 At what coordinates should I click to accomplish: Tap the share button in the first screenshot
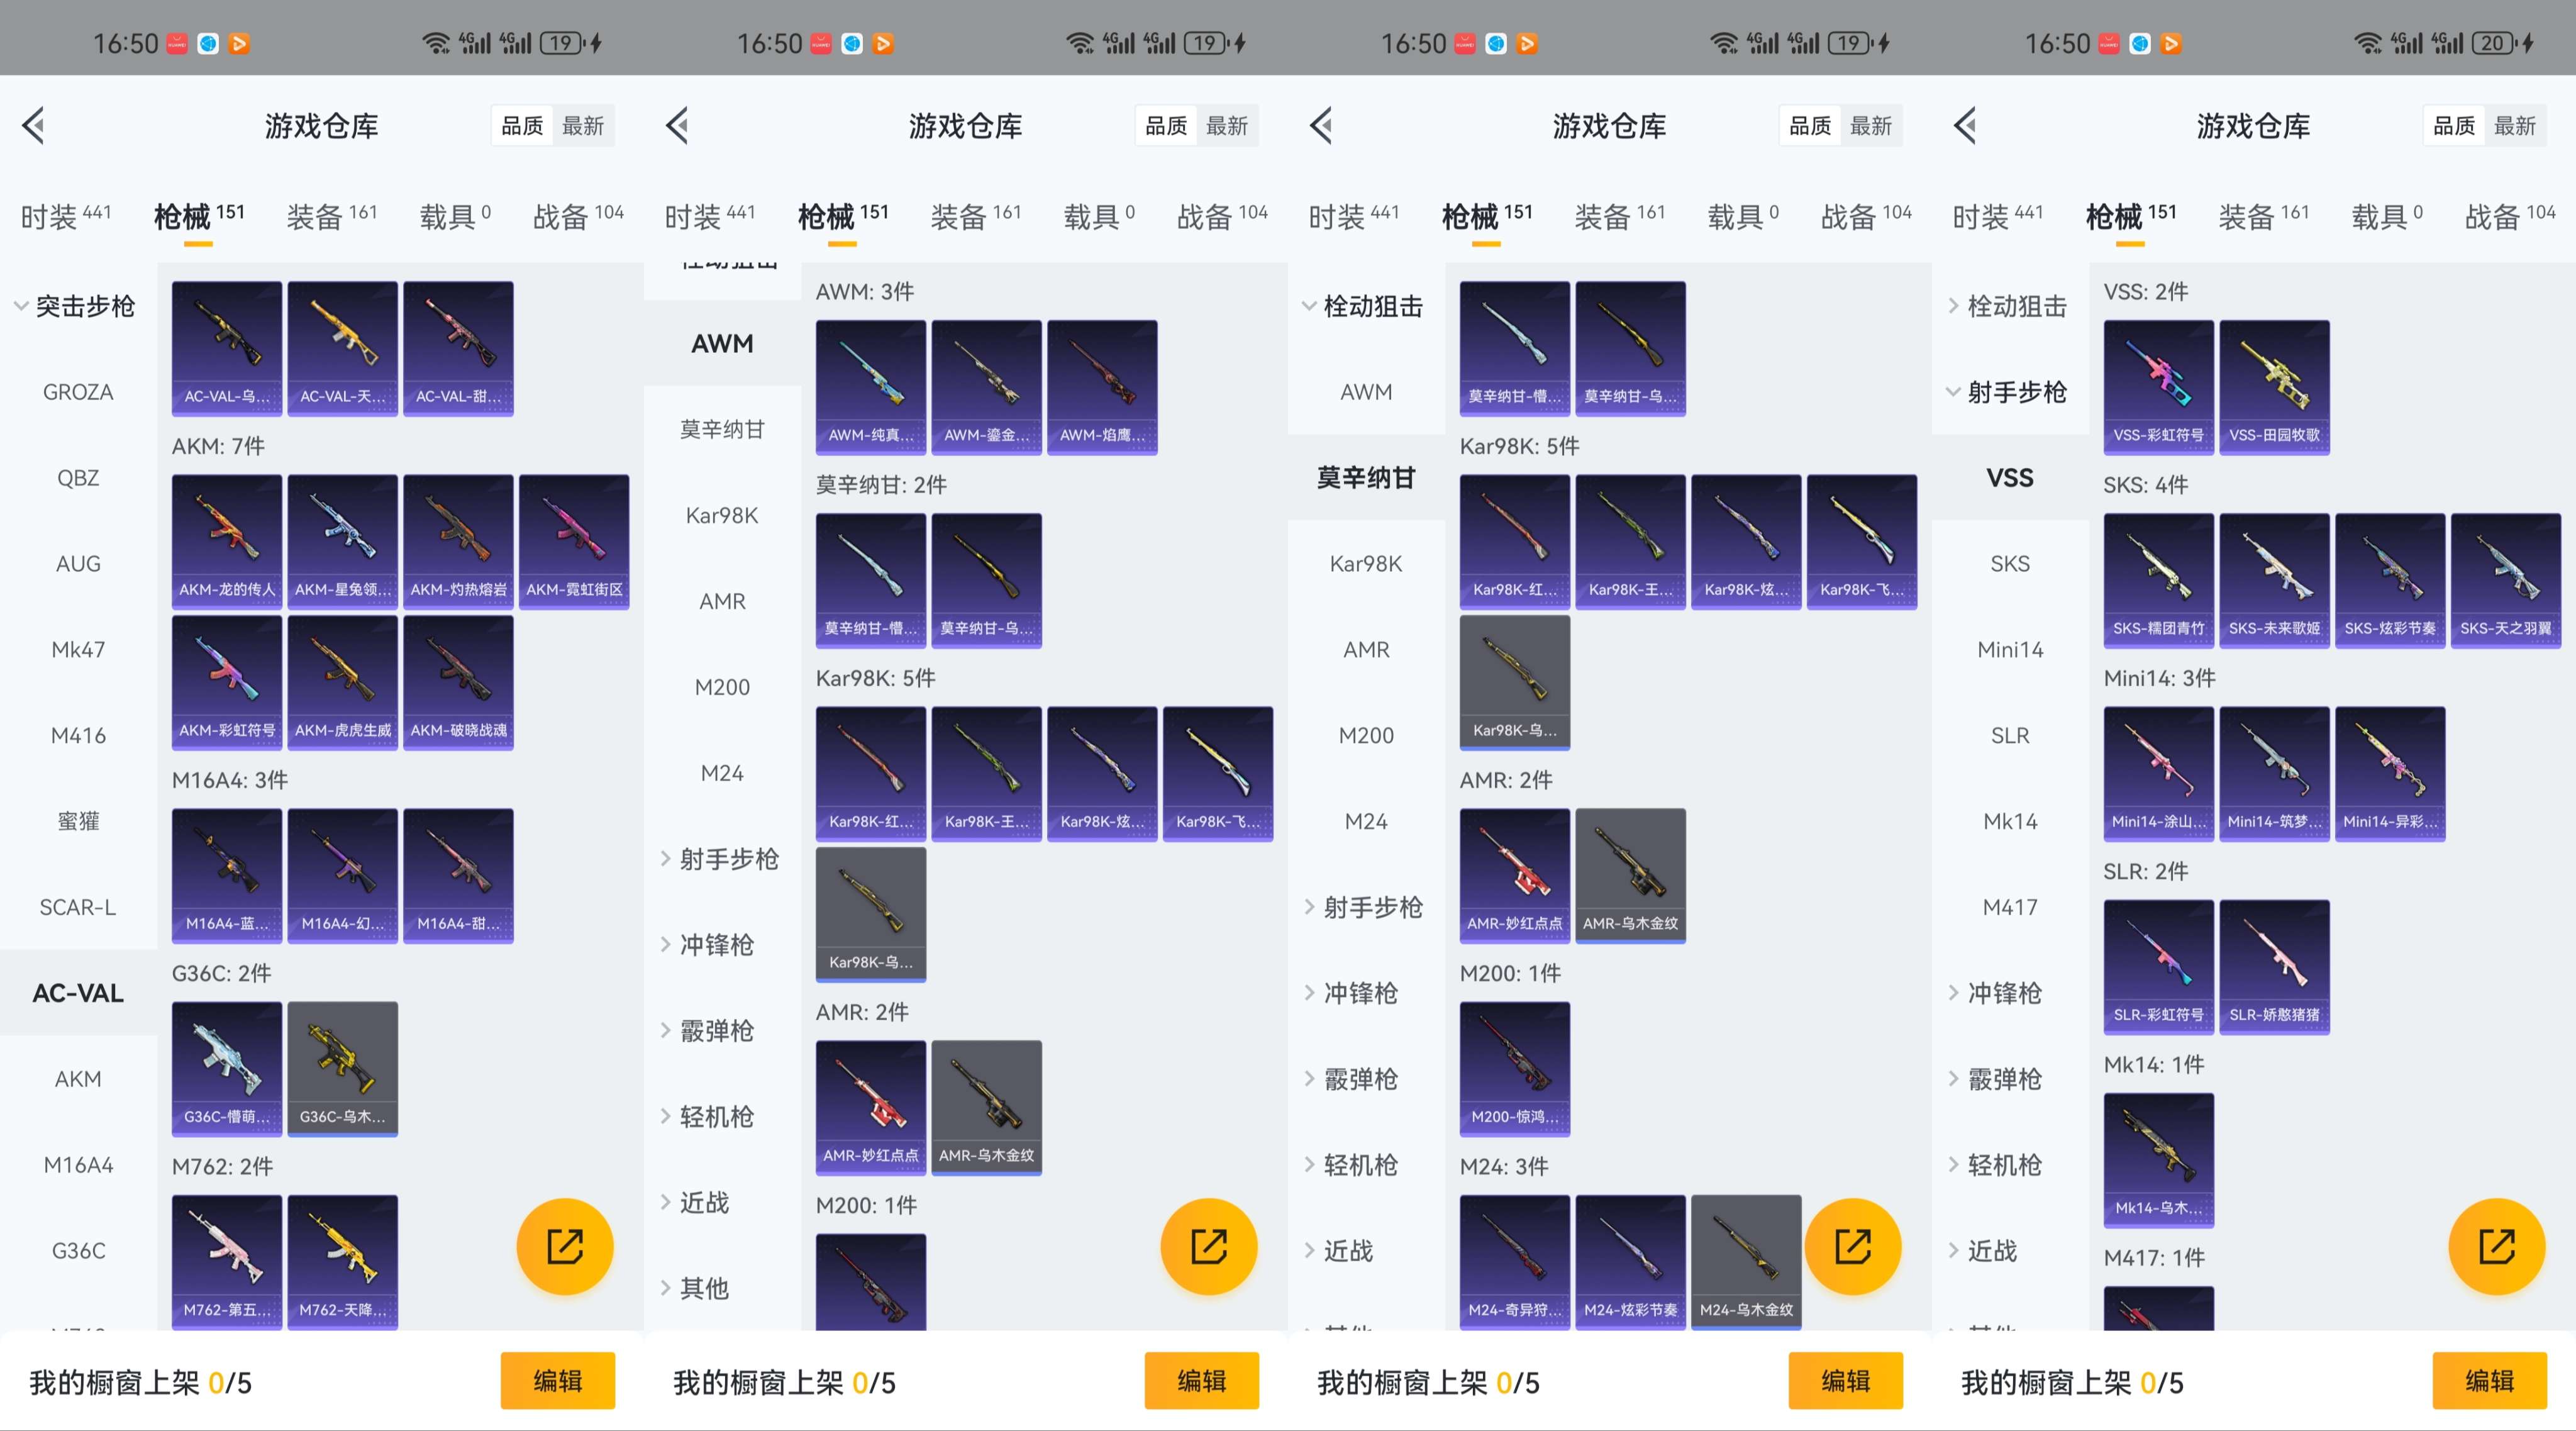(x=564, y=1246)
